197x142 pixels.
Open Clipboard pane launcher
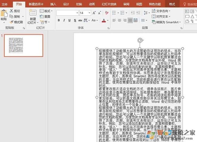pyautogui.click(x=24, y=28)
